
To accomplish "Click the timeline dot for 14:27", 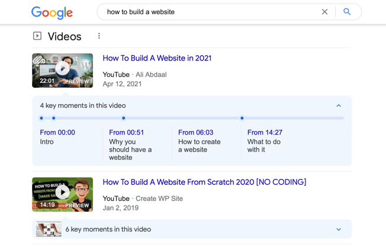I will click(x=242, y=118).
